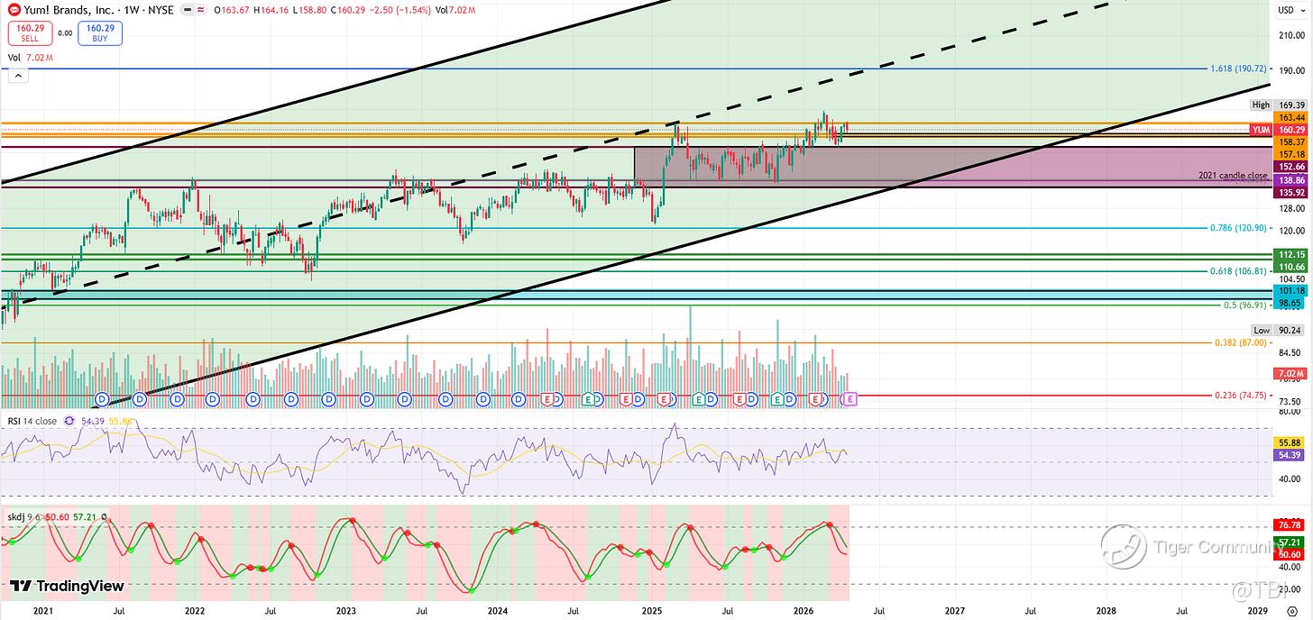Screen dimensions: 1313x620
Task: Click the 160.29 BUY button
Action: tap(100, 33)
